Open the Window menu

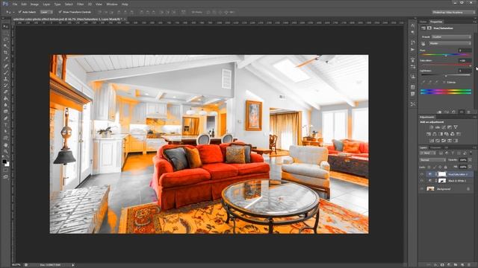click(112, 4)
